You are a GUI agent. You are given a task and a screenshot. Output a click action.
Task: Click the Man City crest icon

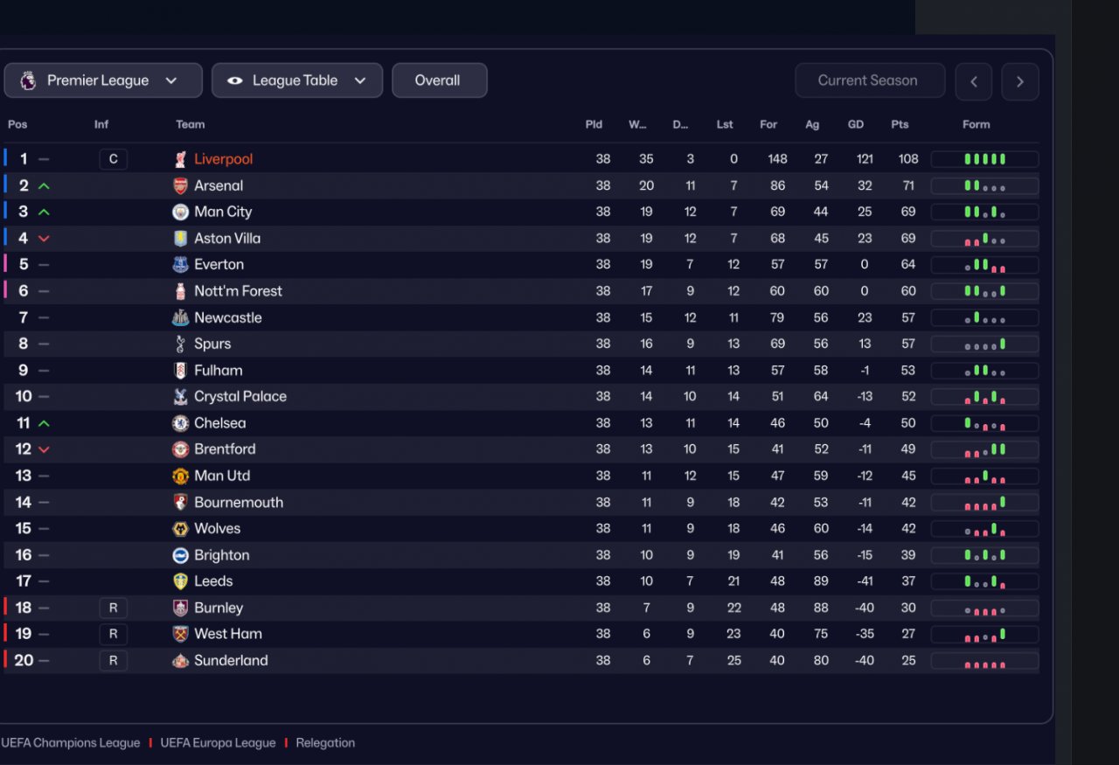pos(180,212)
